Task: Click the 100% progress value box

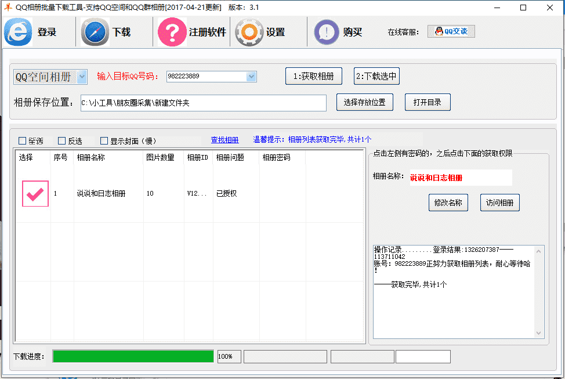Action: (229, 356)
